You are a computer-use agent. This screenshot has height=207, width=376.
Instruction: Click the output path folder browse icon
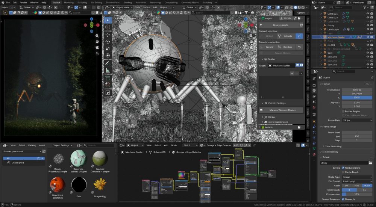coord(370,163)
